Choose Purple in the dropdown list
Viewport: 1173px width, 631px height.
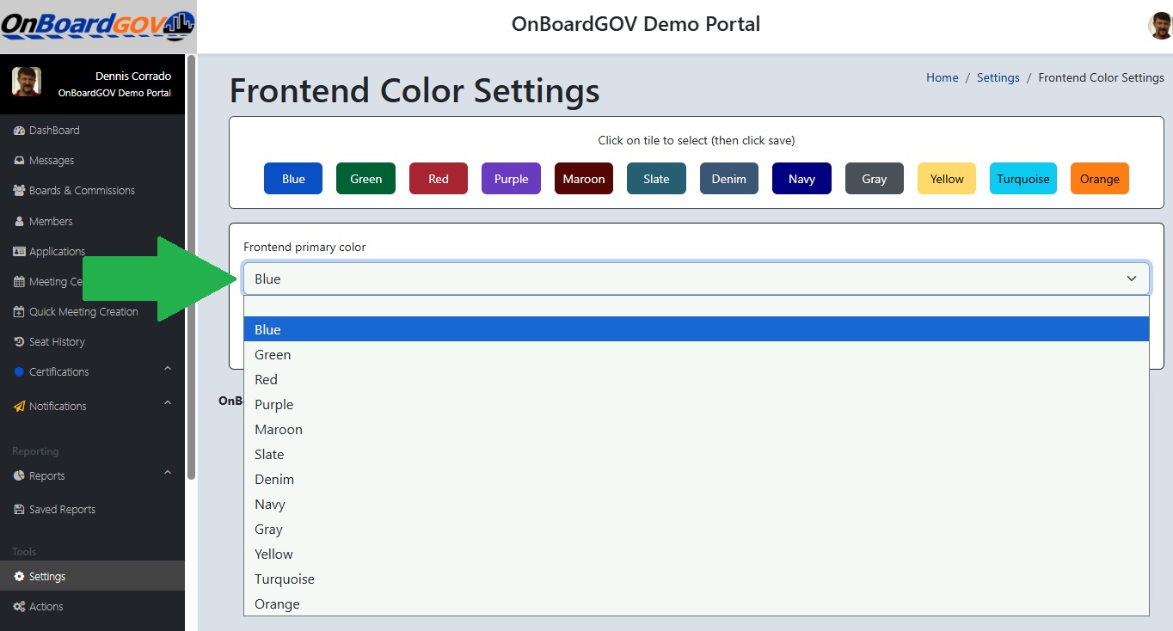[697, 404]
